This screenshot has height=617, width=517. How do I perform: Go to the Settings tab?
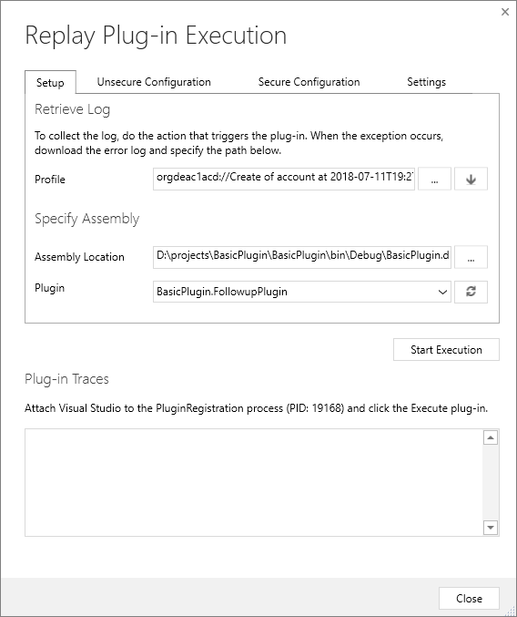click(x=426, y=81)
